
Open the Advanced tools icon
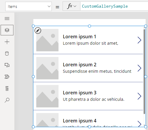[7, 89]
